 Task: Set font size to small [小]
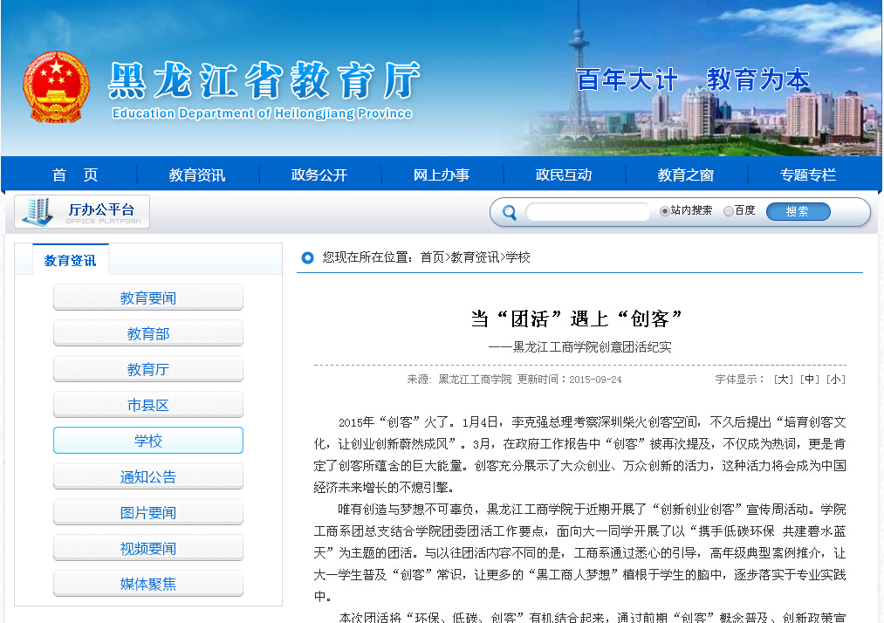[836, 380]
